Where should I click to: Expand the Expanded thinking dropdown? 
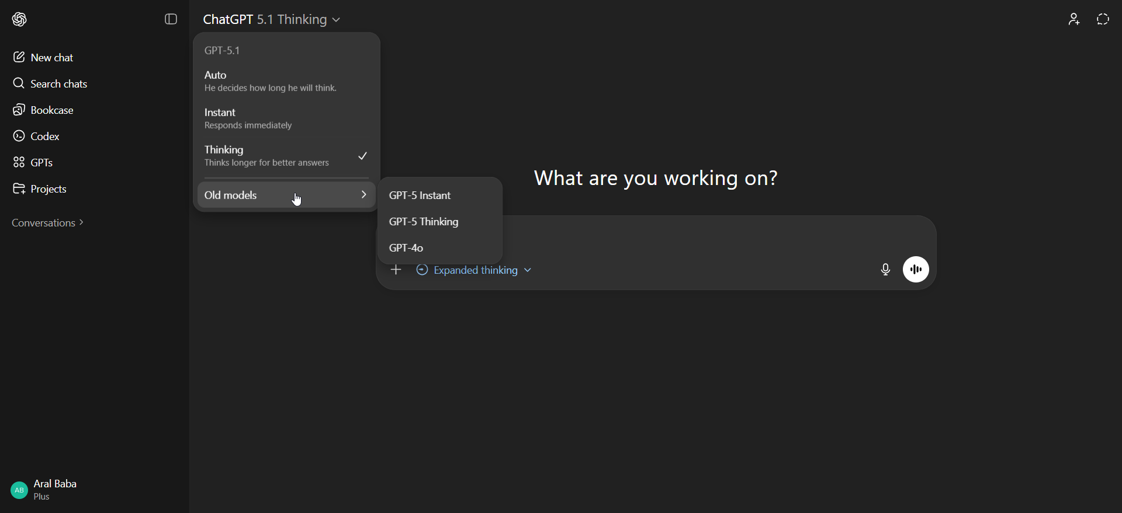tap(474, 270)
